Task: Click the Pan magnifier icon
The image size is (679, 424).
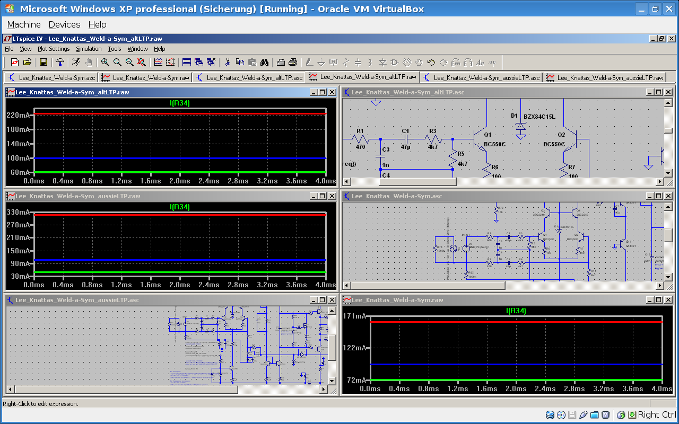Action: point(117,62)
